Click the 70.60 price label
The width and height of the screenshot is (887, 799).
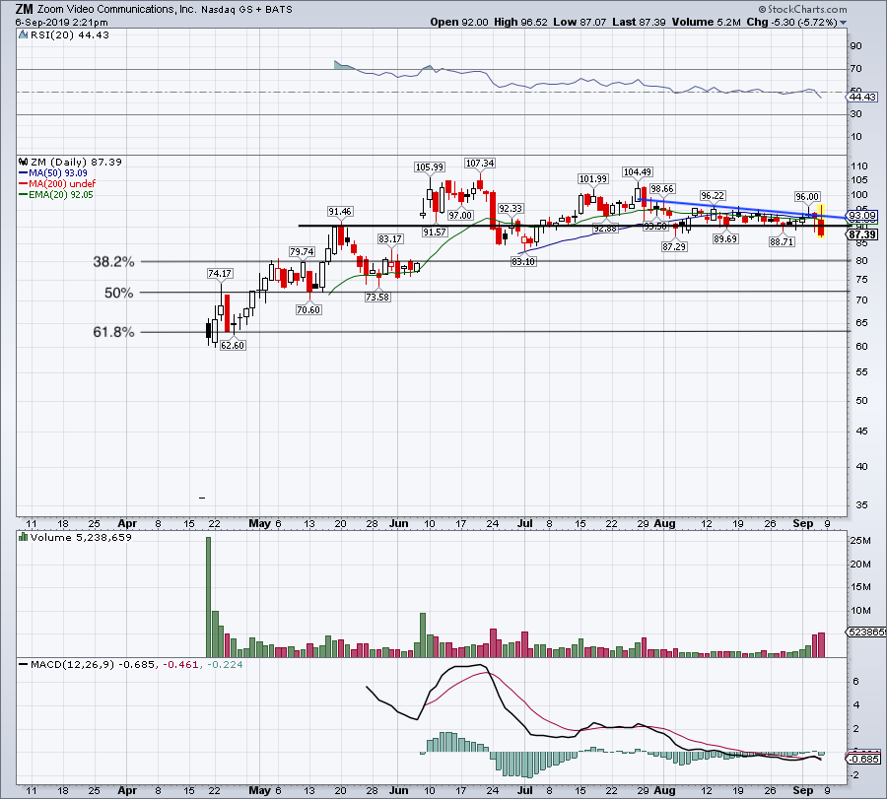308,309
